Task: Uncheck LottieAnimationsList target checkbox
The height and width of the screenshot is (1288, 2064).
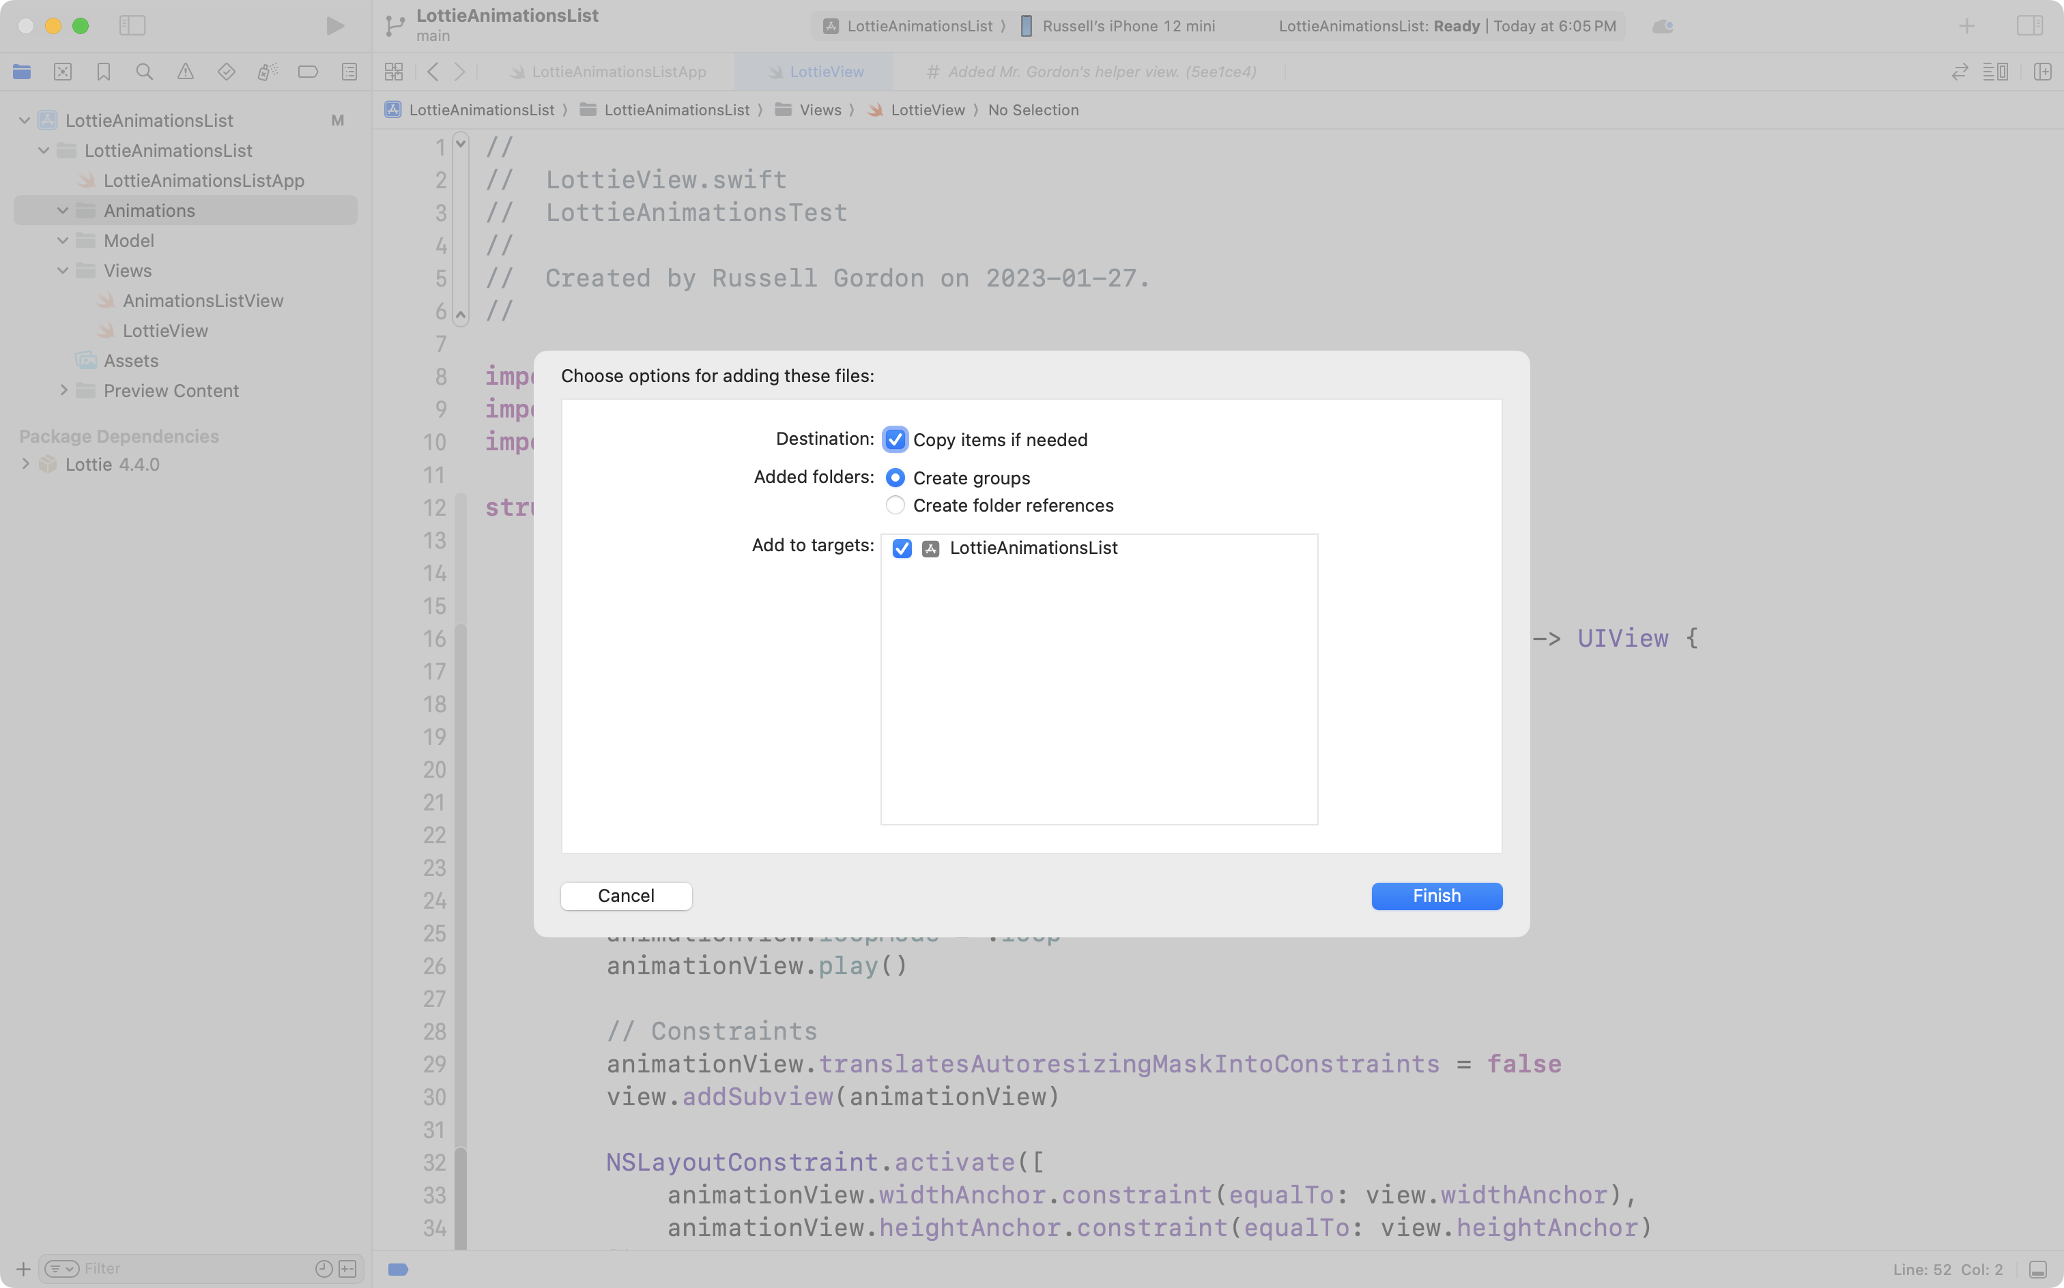Action: coord(902,548)
